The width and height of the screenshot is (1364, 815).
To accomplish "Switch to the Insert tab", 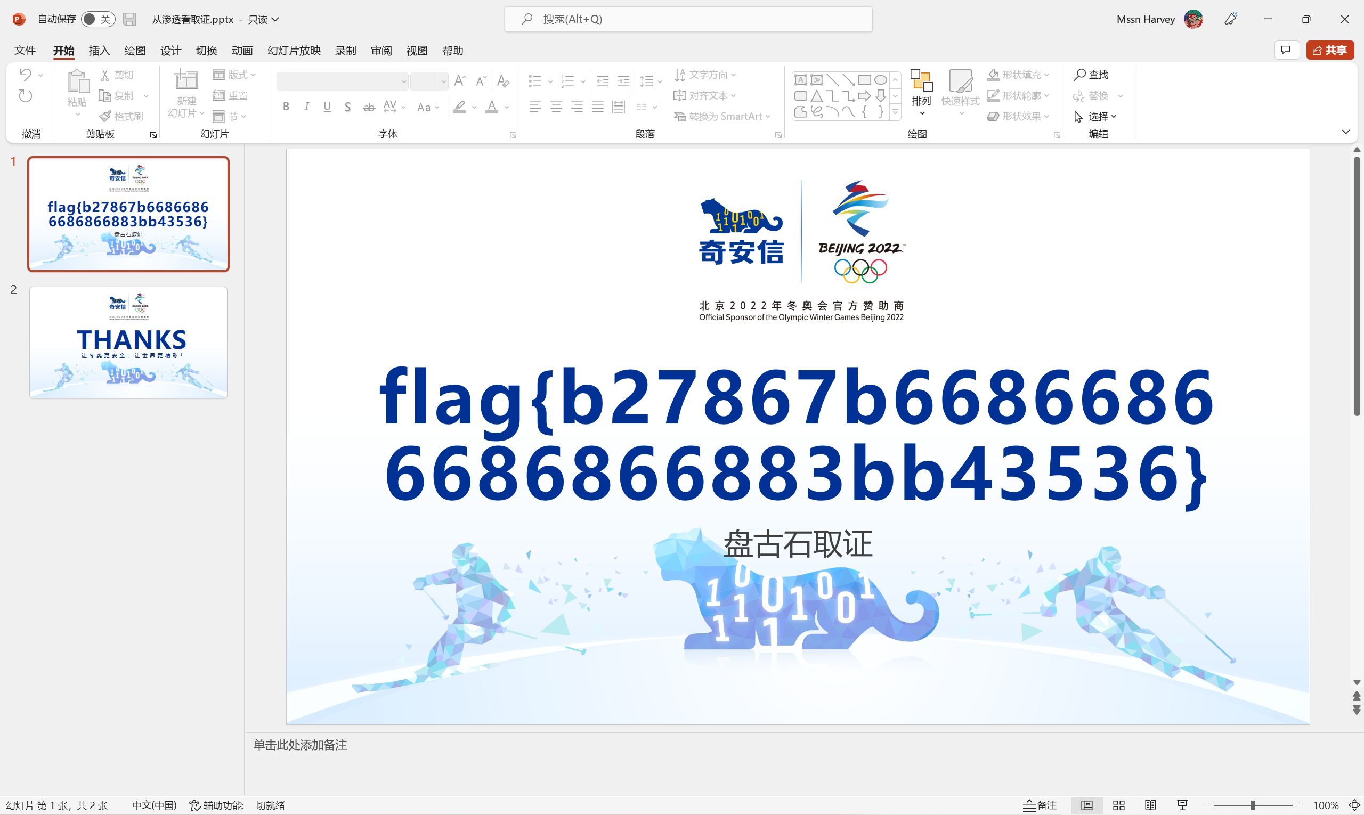I will click(100, 51).
